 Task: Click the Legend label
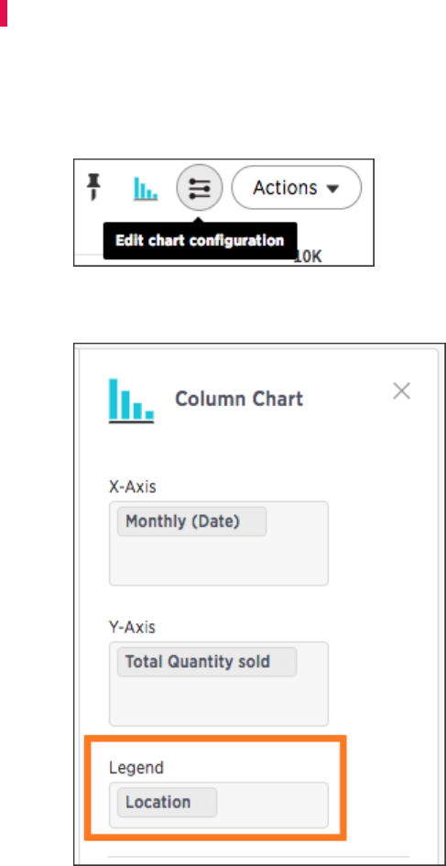point(136,767)
